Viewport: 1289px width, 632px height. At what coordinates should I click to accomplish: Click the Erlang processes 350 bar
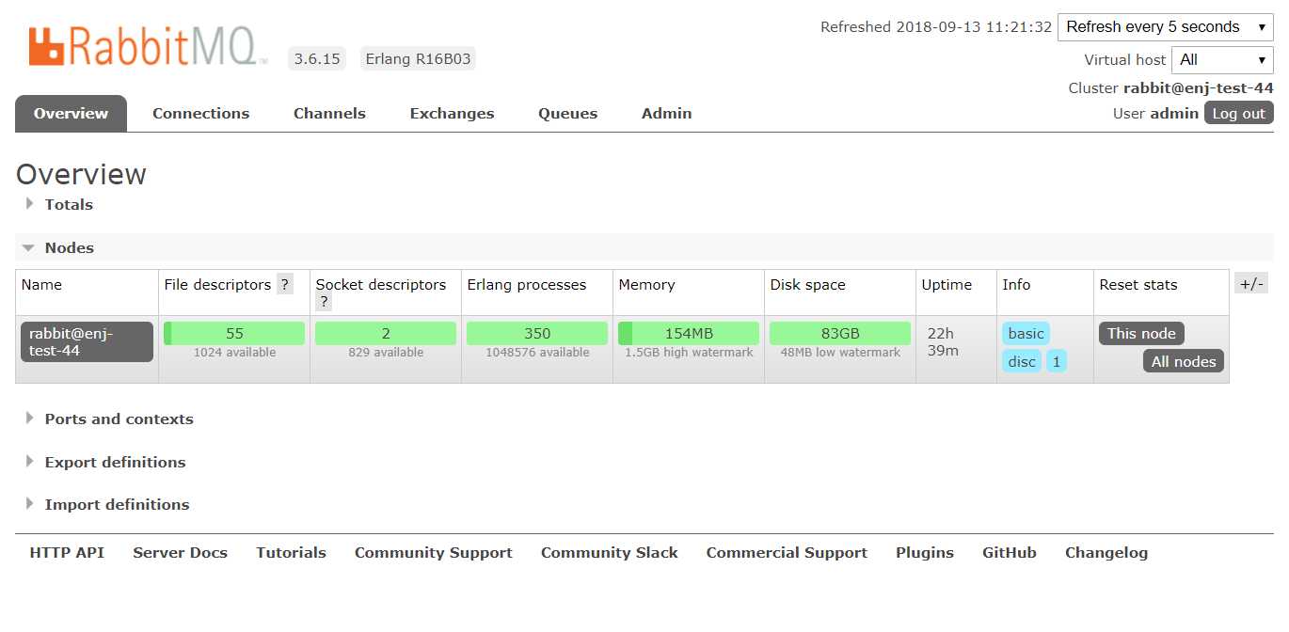(x=537, y=333)
